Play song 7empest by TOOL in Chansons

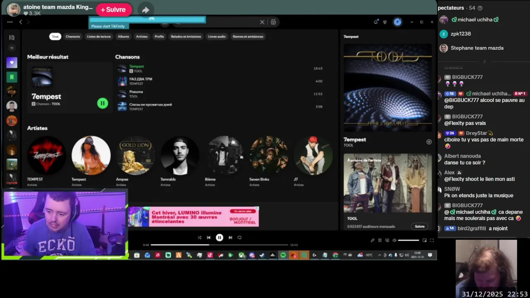coord(220,69)
